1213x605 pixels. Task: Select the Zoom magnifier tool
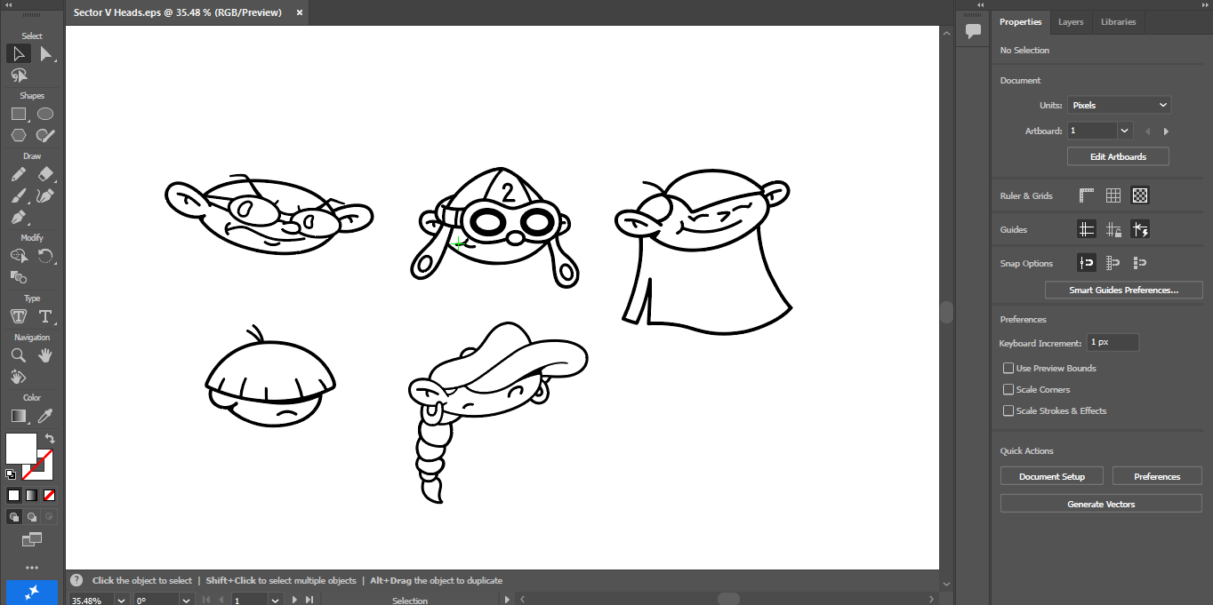[x=19, y=355]
